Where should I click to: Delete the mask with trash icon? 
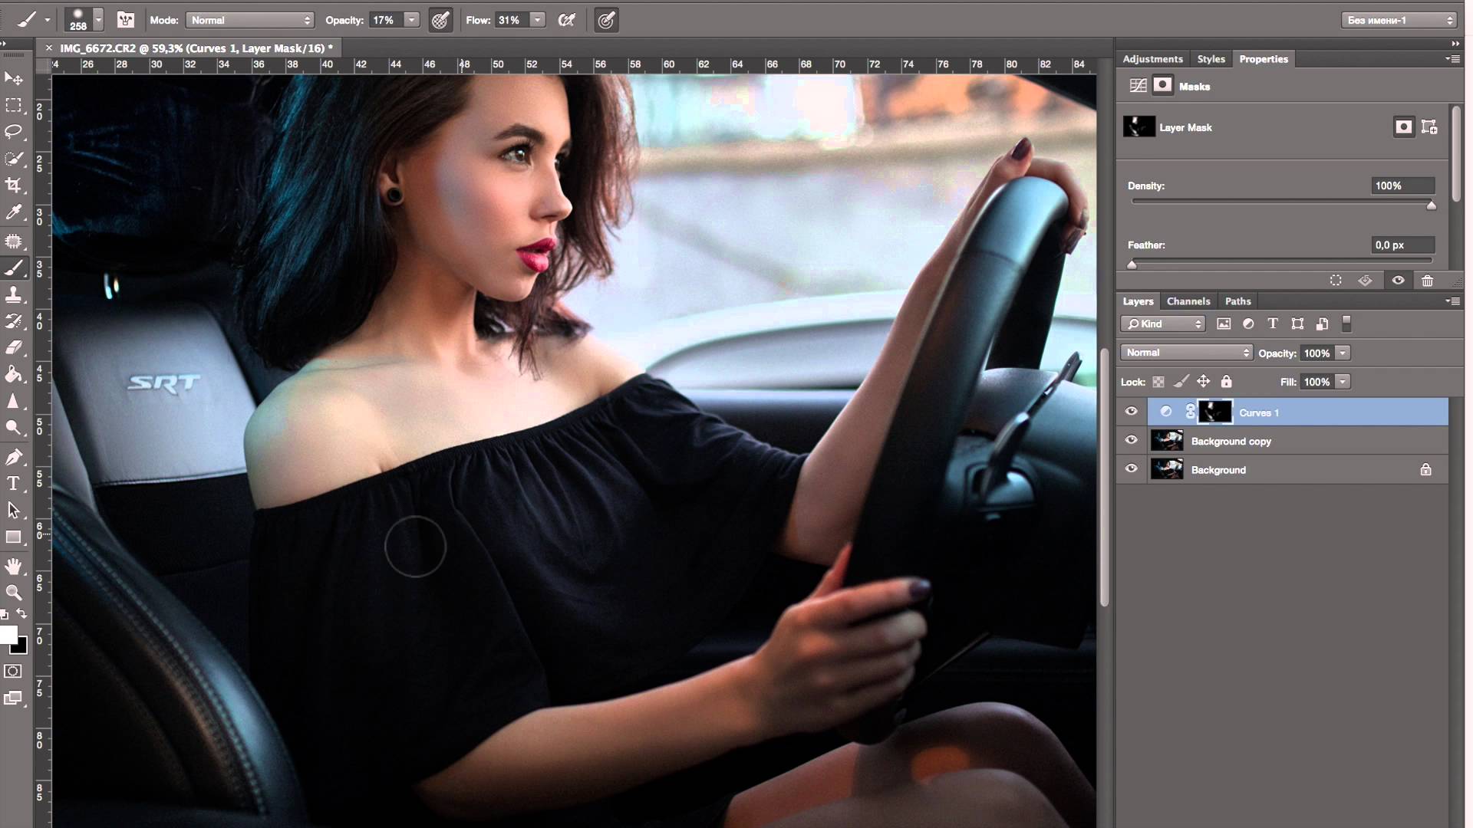[x=1427, y=281]
